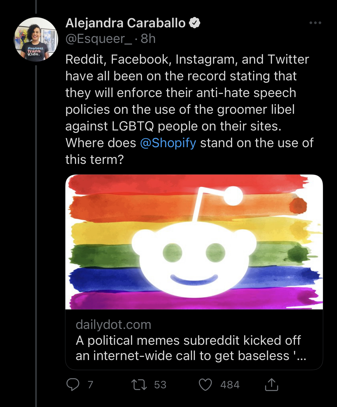337x407 pixels.
Task: Open the @Esqueer_ handle
Action: (x=99, y=39)
